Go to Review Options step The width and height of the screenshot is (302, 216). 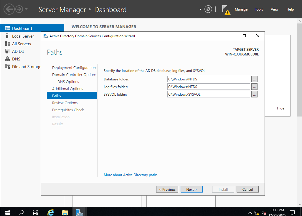pos(65,103)
